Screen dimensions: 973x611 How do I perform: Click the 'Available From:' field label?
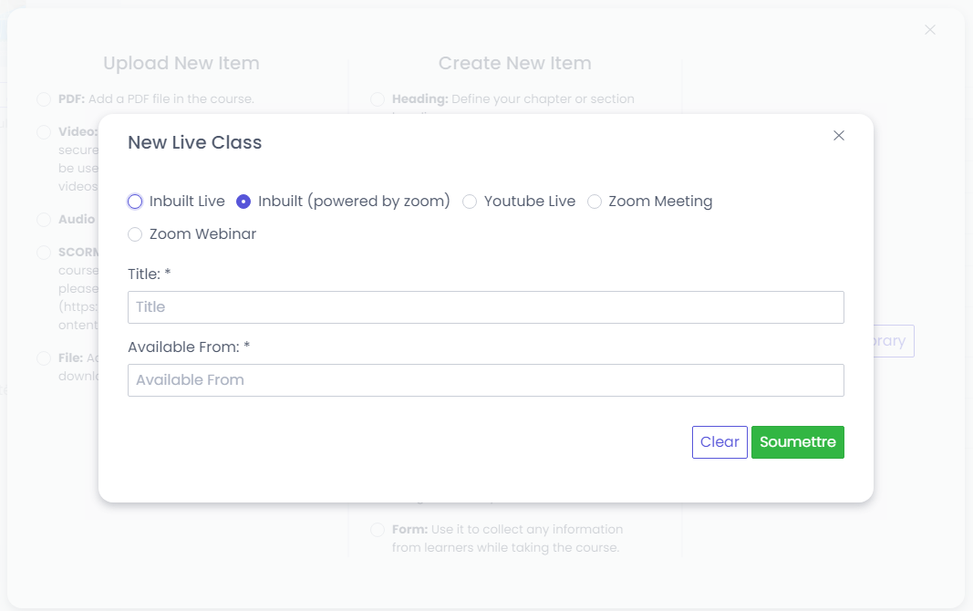coord(188,347)
